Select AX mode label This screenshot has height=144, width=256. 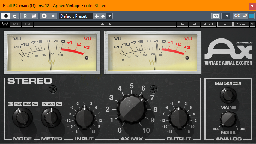[x=35, y=104]
